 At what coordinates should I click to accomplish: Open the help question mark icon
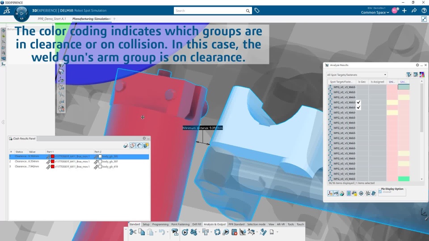(424, 11)
